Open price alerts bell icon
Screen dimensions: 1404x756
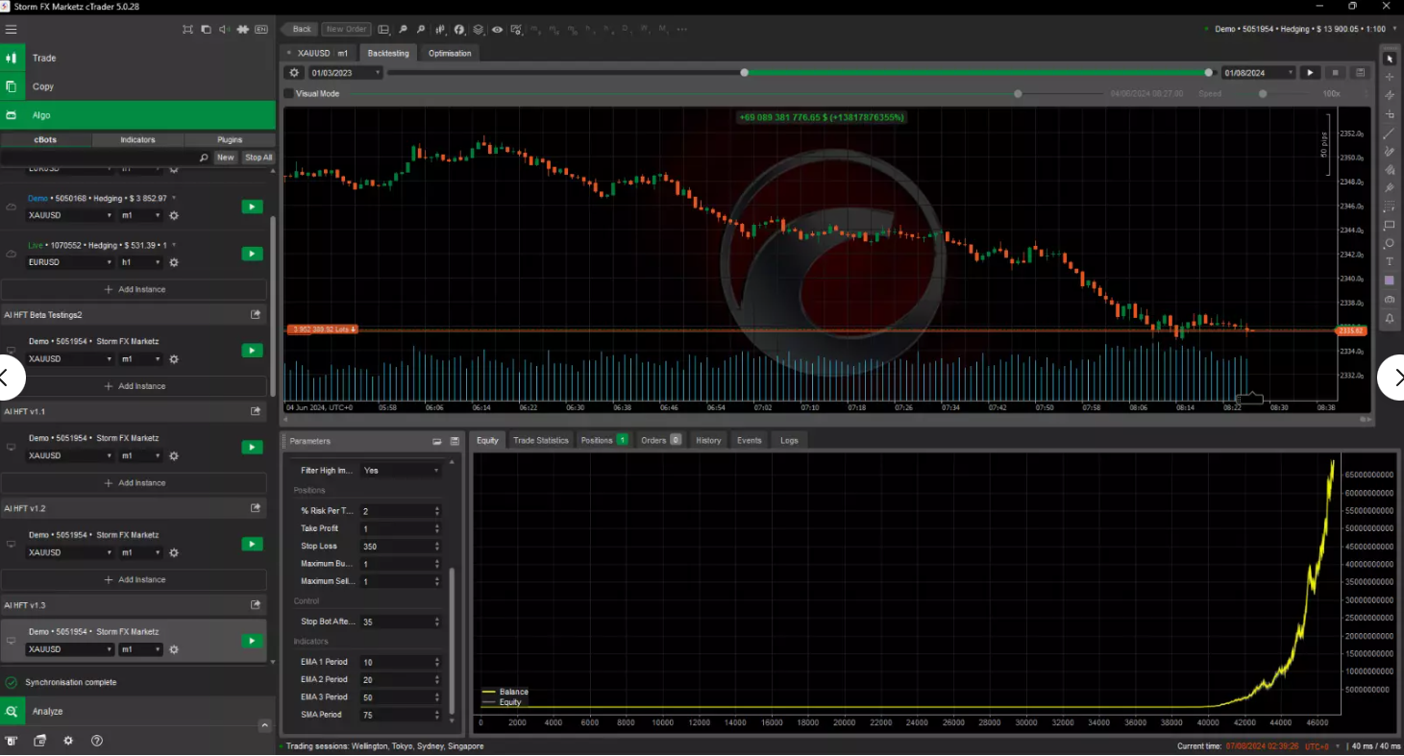click(x=1389, y=319)
